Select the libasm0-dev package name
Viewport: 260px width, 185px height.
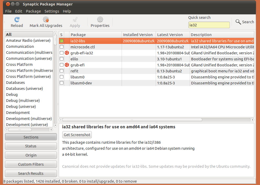81,83
